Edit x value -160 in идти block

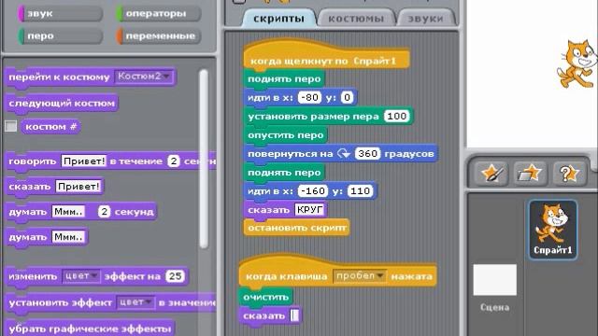(313, 190)
